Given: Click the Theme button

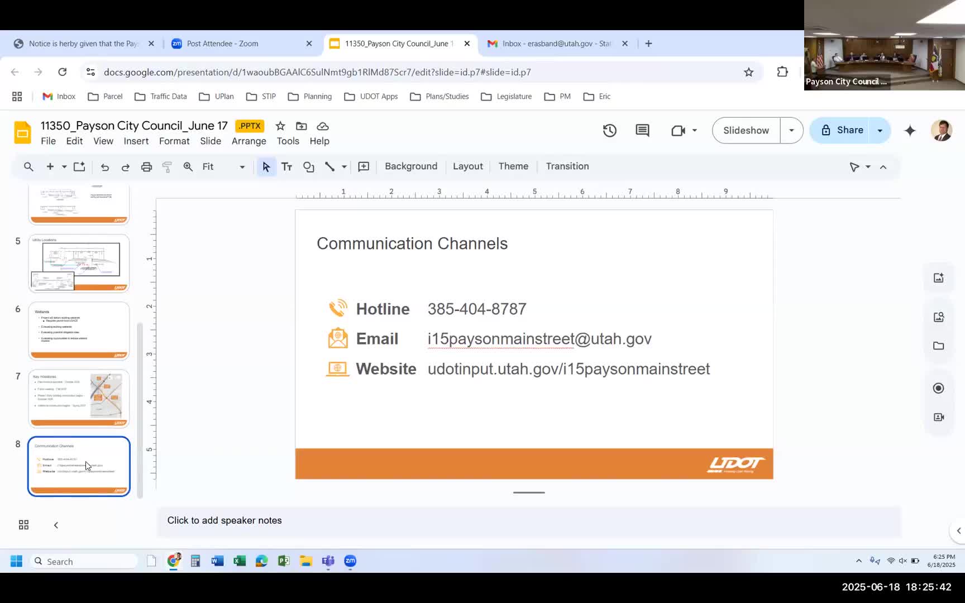Looking at the screenshot, I should point(513,166).
